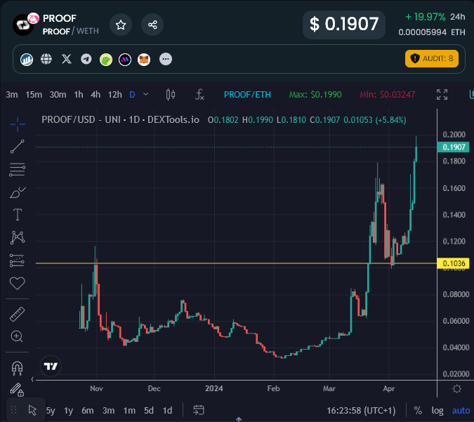Open the Telegram social link
This screenshot has width=474, height=422.
coord(86,59)
